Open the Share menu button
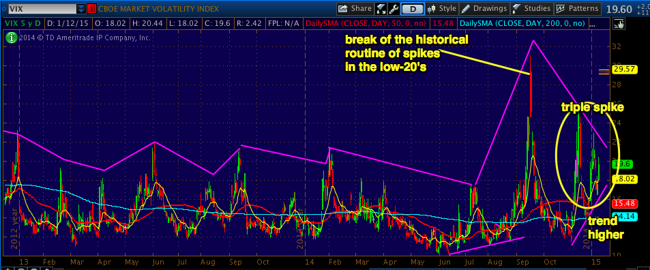 (355, 8)
